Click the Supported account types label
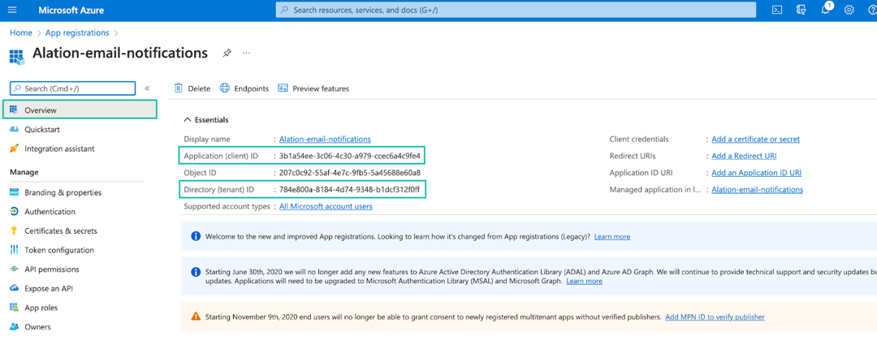The width and height of the screenshot is (877, 340). [x=227, y=206]
